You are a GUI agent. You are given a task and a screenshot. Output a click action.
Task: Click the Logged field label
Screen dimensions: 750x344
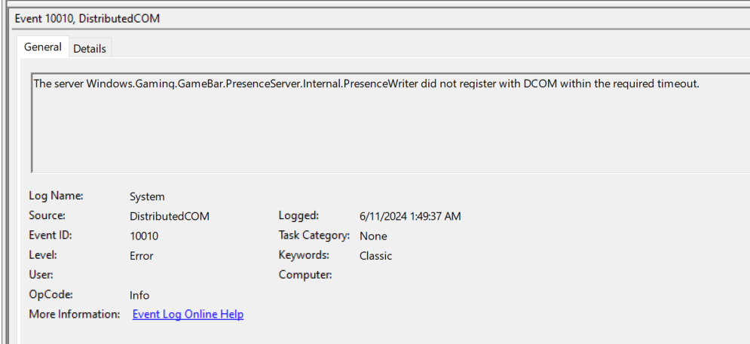(298, 215)
